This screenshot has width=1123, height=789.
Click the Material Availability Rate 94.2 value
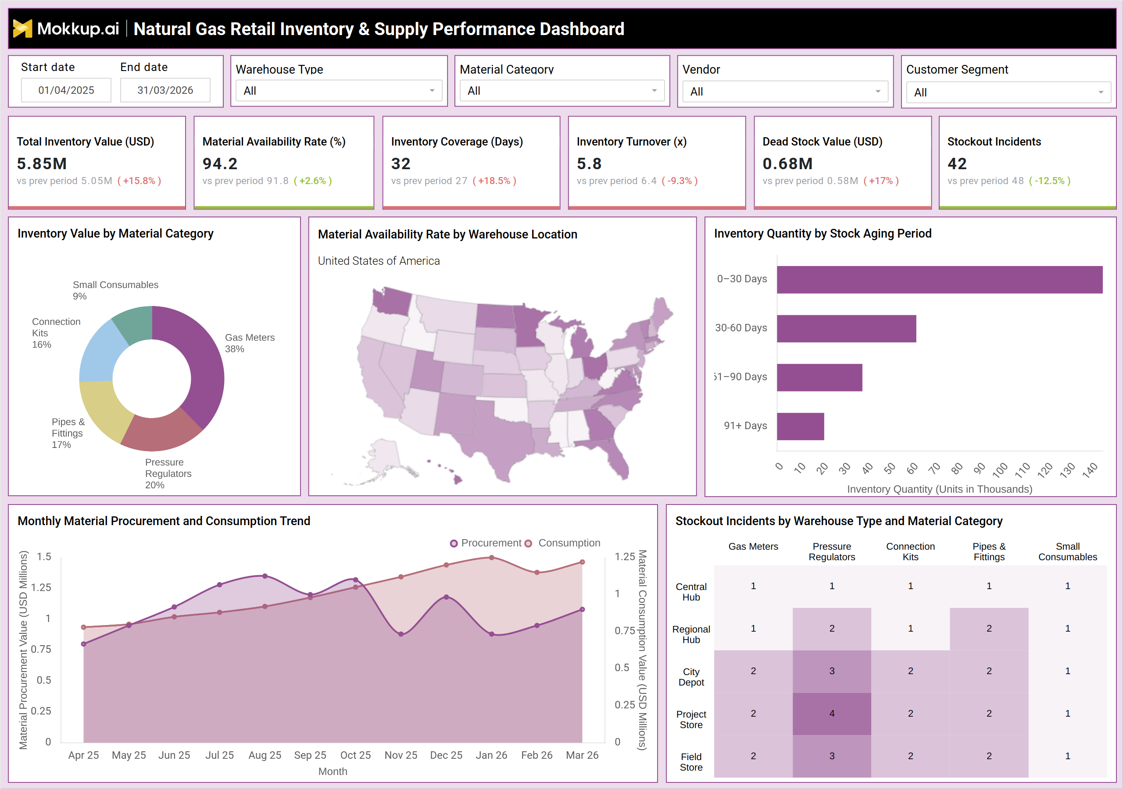pyautogui.click(x=220, y=164)
